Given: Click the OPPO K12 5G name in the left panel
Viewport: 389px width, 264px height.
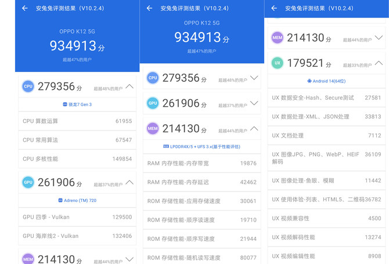Looking at the screenshot, I should point(77,31).
